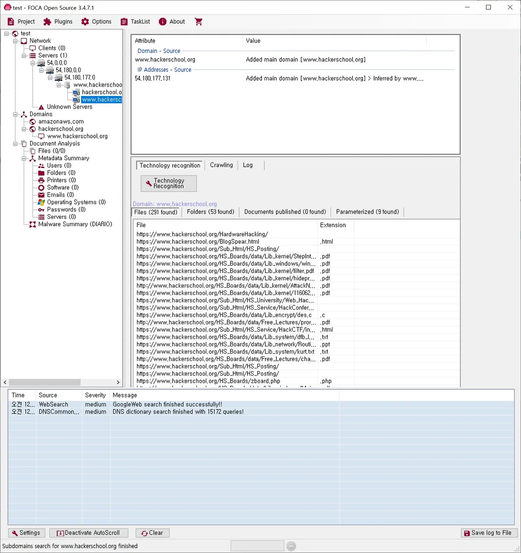Screen dimensions: 521x553
Task: Select the GoogleWeb search finished log entry
Action: 261,404
